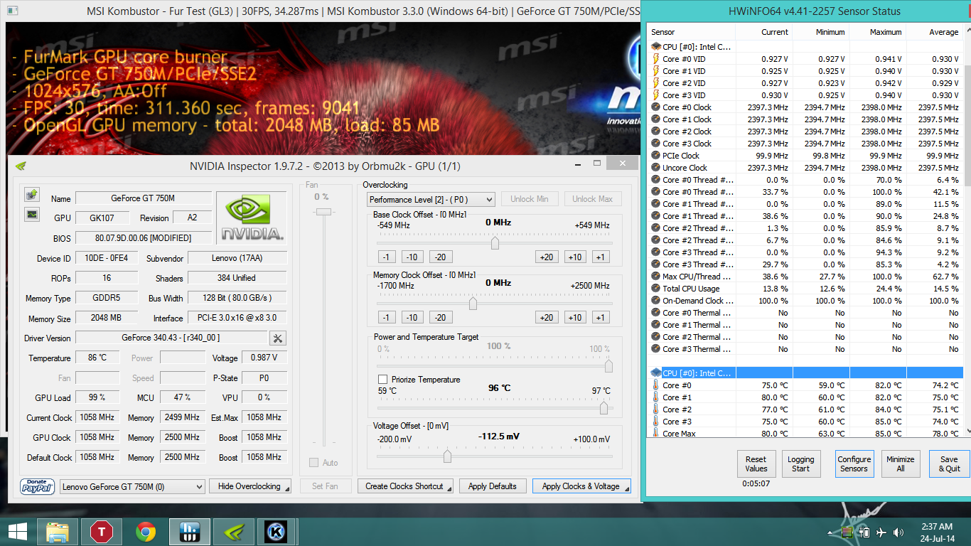Image resolution: width=971 pixels, height=546 pixels.
Task: Click CPU chip icon in top sensor header
Action: (655, 47)
